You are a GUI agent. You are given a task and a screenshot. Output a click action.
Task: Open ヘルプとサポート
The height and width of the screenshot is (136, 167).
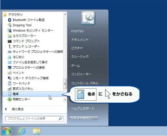(83, 108)
